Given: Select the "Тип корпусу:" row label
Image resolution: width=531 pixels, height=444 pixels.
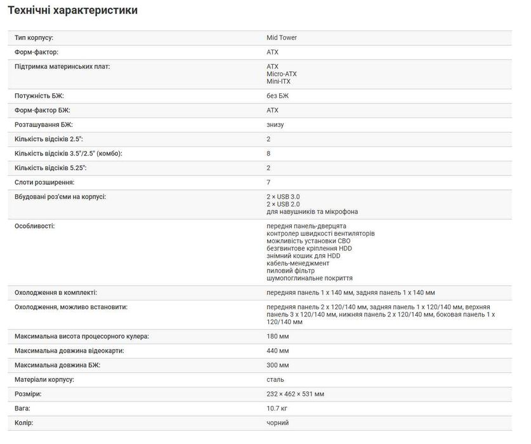Looking at the screenshot, I should point(34,37).
